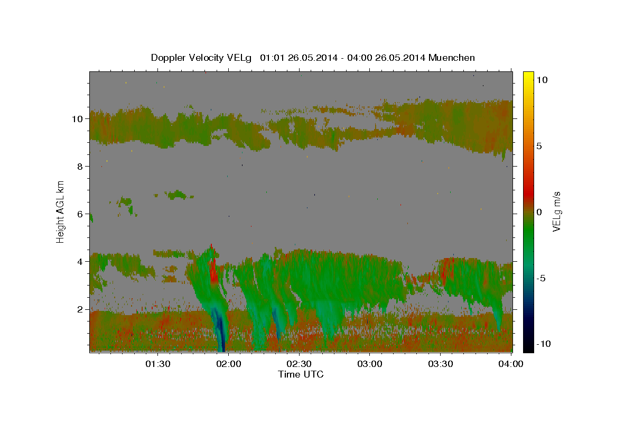Image resolution: width=634 pixels, height=423 pixels.
Task: Click the plot title 'Doppler Velocity VELg'
Action: coord(202,58)
